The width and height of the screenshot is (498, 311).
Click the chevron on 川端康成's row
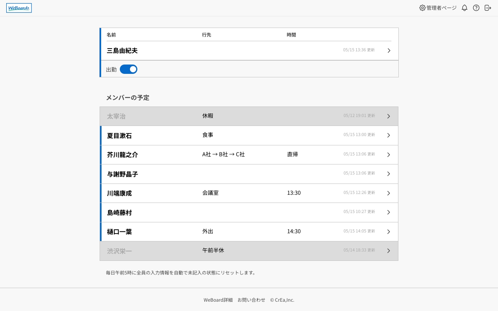pos(388,193)
